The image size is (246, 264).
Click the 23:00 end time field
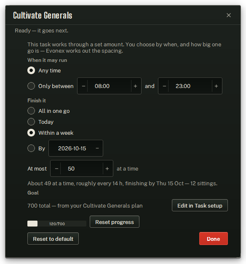190,86
